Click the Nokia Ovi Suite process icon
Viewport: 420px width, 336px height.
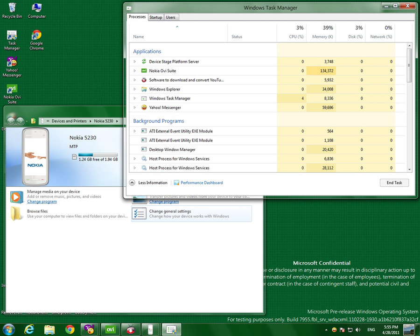coord(144,71)
